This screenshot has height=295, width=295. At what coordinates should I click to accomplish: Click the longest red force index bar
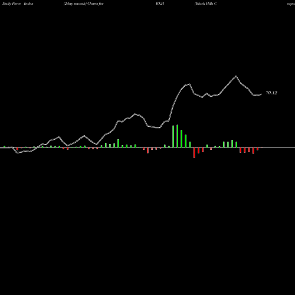click(194, 153)
